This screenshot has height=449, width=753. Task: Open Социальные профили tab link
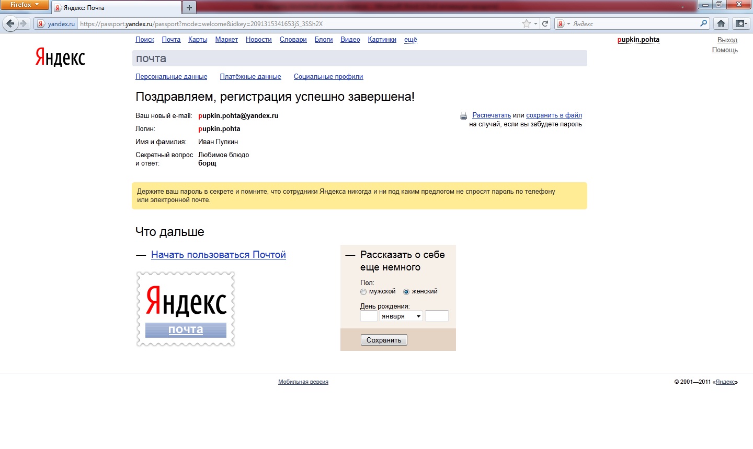(x=328, y=77)
